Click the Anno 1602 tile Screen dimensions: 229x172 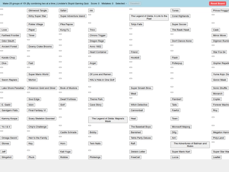pyautogui.click(x=95, y=47)
